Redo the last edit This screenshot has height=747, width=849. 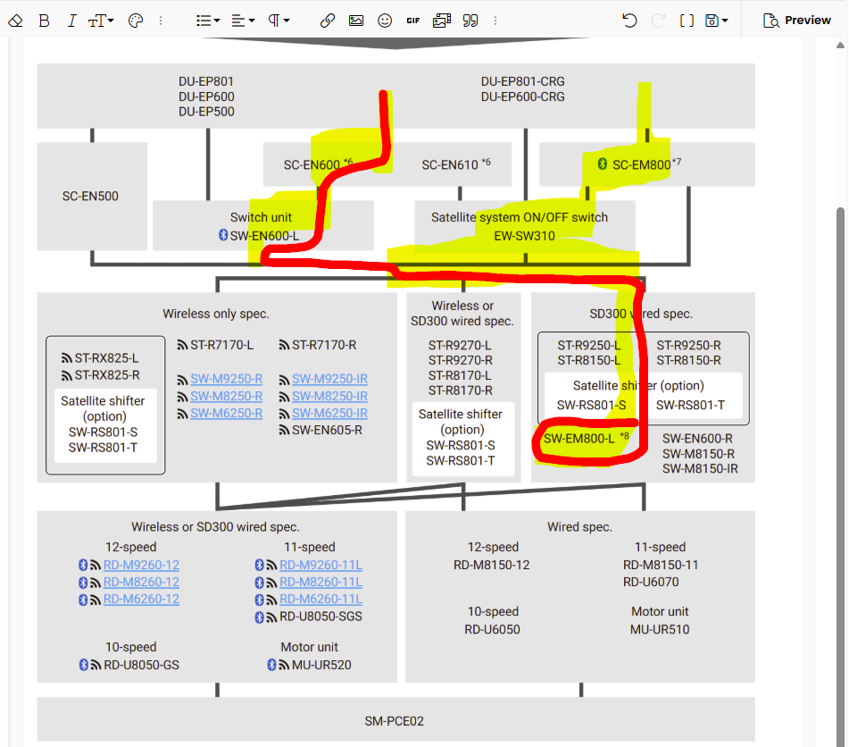[x=658, y=21]
